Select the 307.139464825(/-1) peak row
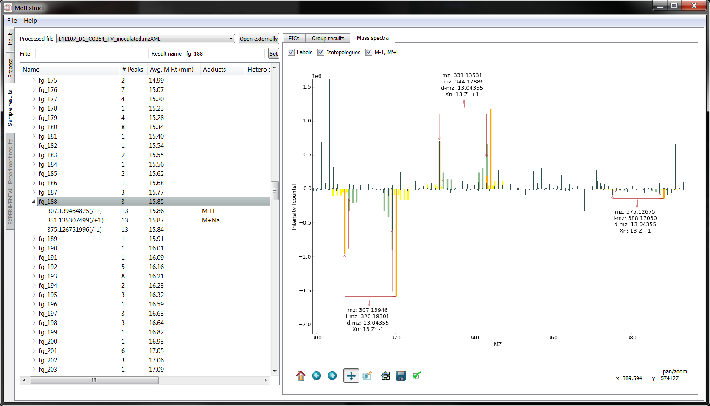Viewport: 710px width, 406px height. click(x=146, y=211)
